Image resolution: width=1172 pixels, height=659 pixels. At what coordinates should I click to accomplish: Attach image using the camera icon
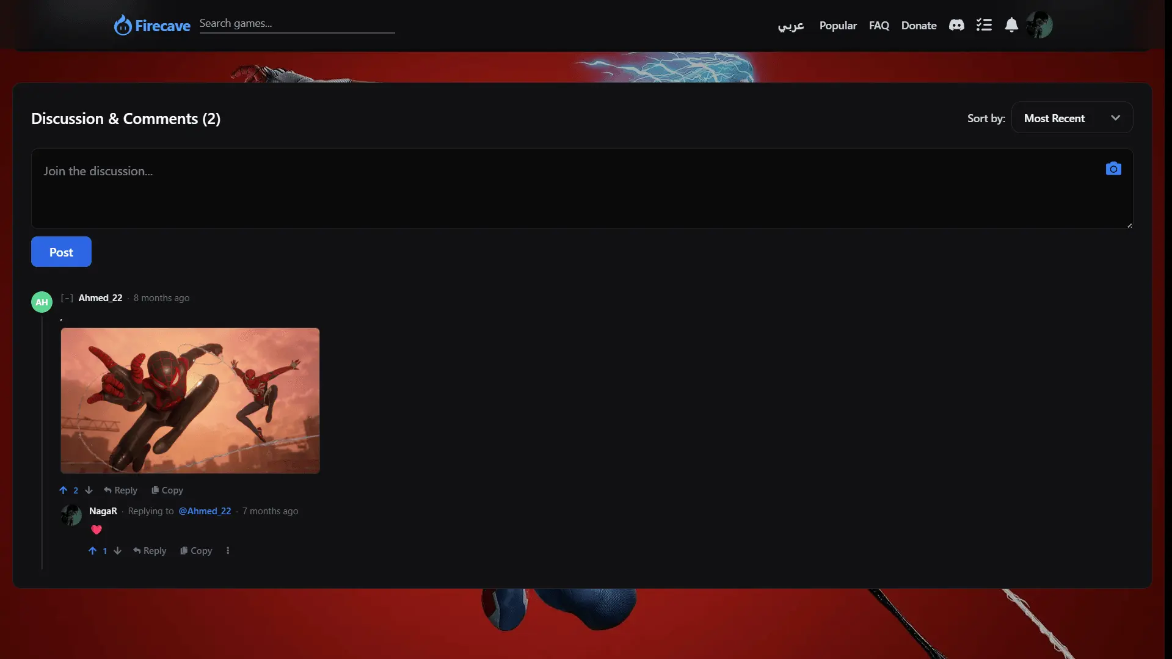coord(1113,169)
